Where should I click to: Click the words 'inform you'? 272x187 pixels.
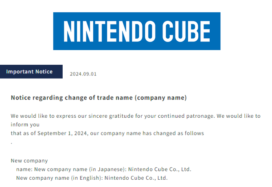(25, 125)
